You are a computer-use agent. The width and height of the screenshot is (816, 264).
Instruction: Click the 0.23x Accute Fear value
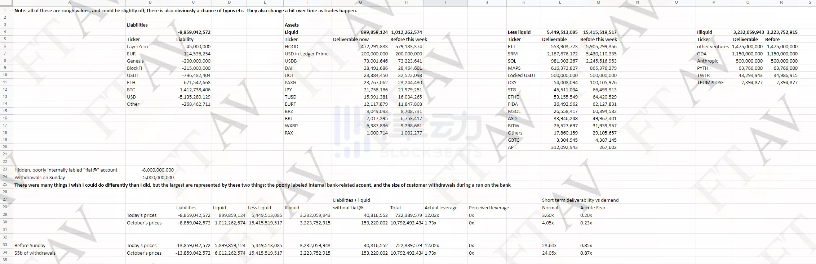point(586,223)
